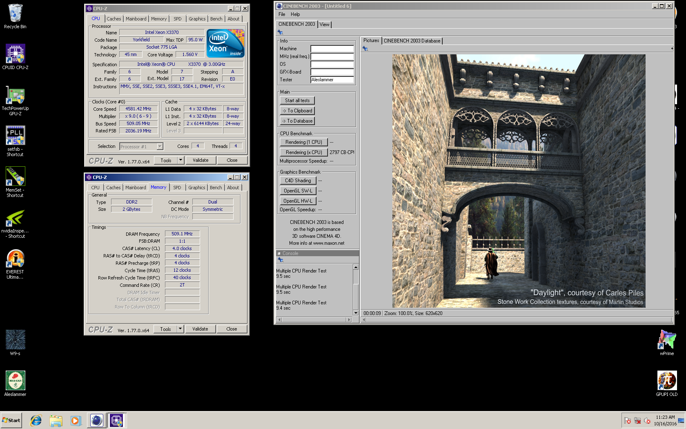The width and height of the screenshot is (686, 429).
Task: Click the taskbar clock showing 11:23 AM
Action: tap(665, 420)
